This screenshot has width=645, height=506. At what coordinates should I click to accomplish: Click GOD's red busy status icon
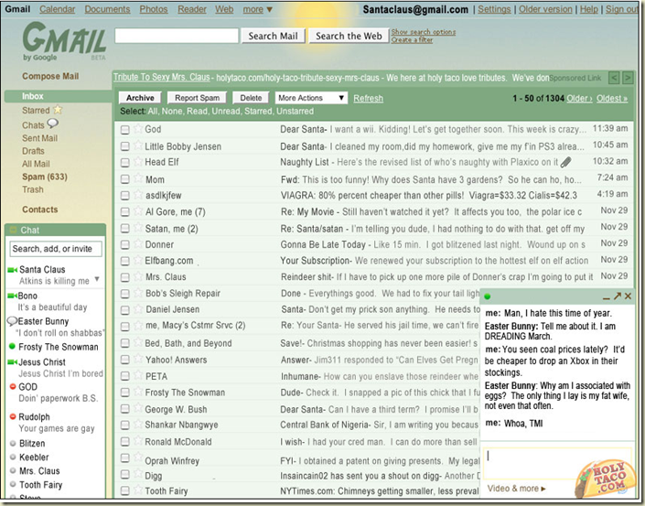[13, 386]
